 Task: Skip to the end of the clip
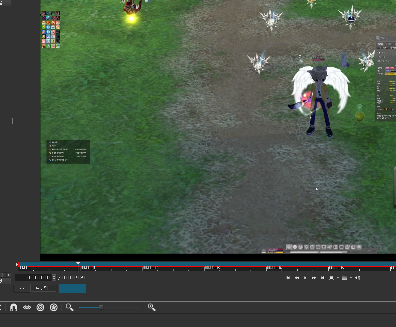(323, 278)
